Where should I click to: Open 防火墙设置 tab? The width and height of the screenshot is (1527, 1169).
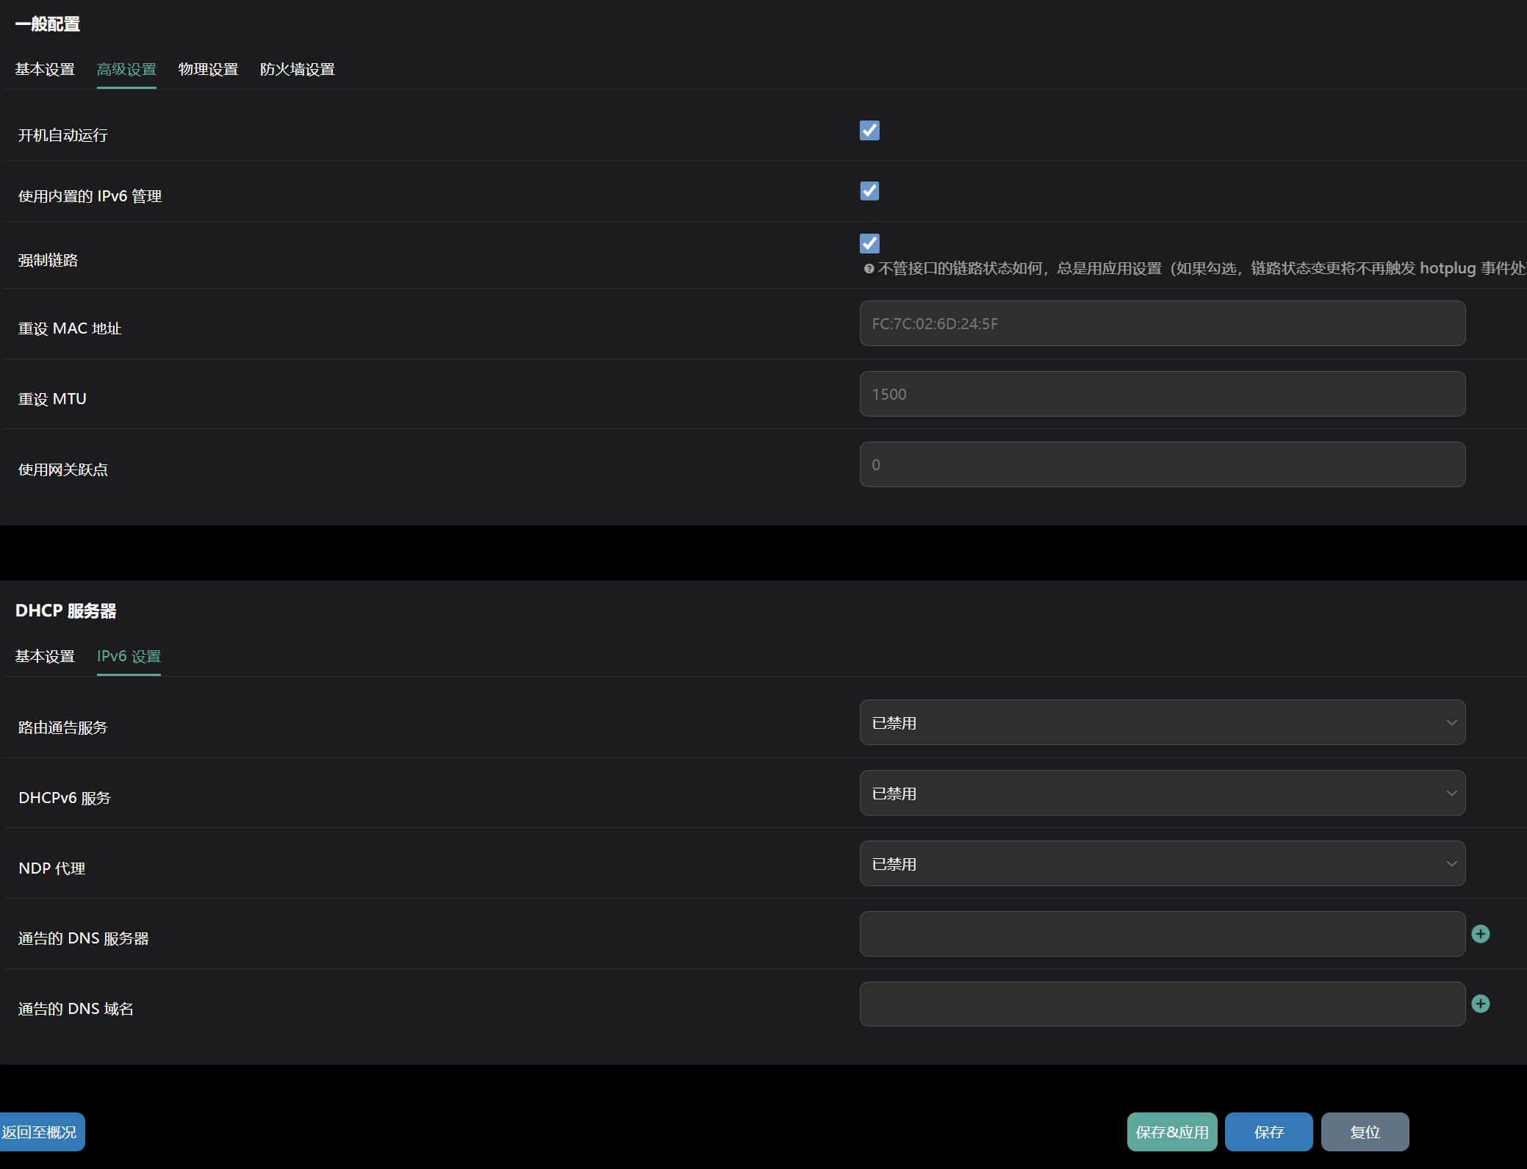pyautogui.click(x=297, y=69)
